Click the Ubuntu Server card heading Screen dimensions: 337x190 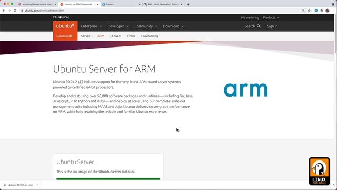coord(75,162)
